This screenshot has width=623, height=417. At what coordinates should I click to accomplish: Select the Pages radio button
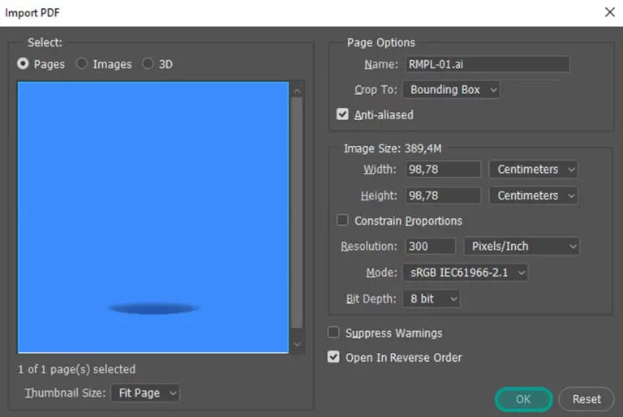[x=23, y=63]
